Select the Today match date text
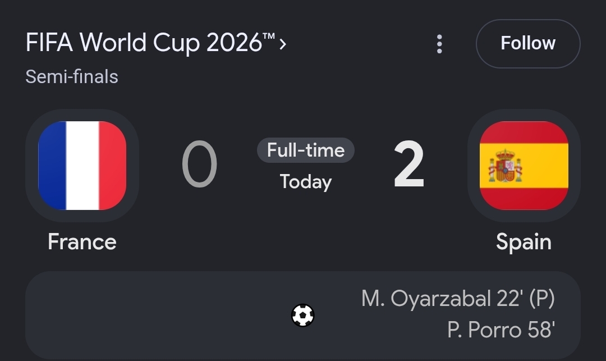606x361 pixels. [306, 182]
